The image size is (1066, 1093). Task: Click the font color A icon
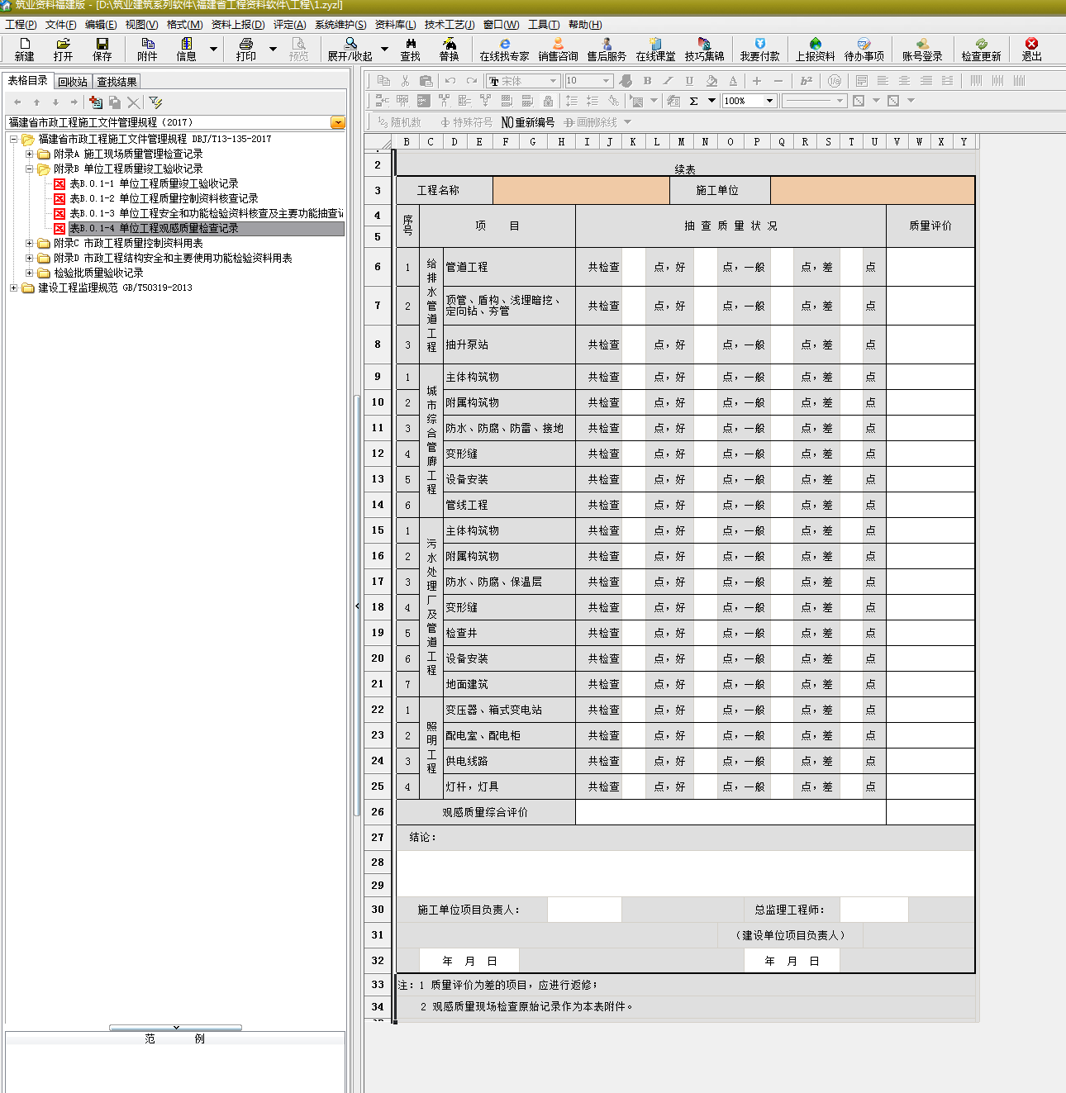pyautogui.click(x=733, y=81)
